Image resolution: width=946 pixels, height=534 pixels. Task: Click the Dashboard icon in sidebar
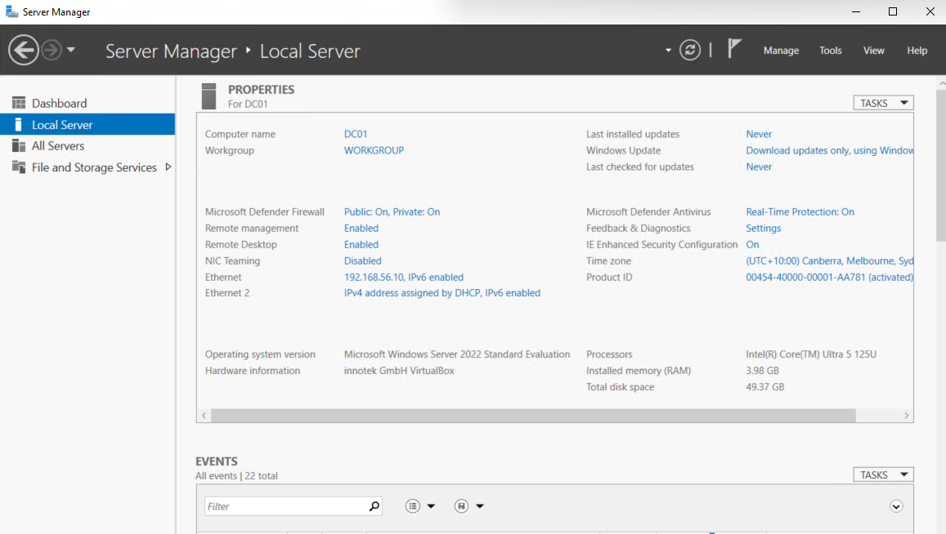pos(19,103)
